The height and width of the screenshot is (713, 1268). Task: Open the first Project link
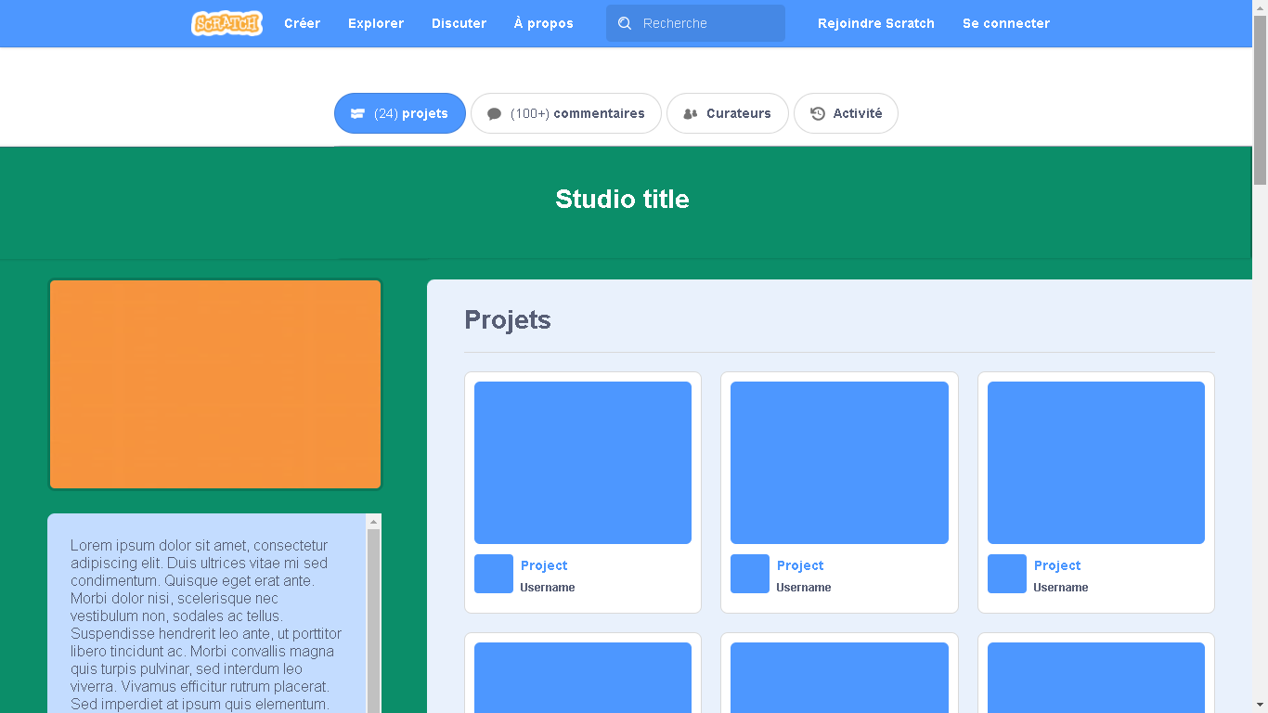pyautogui.click(x=544, y=565)
